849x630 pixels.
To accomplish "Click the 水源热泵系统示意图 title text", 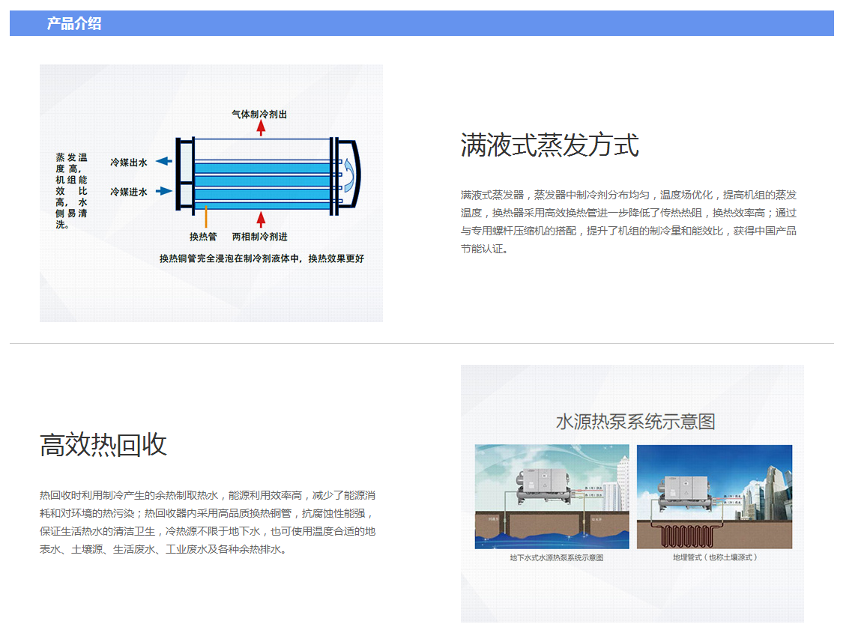I will (635, 421).
